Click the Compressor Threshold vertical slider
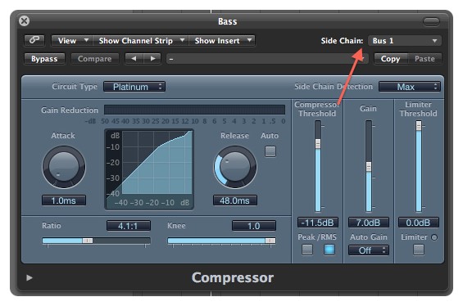Viewport: 463px width, 306px height. [318, 166]
